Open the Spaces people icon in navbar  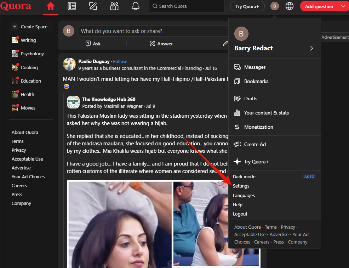pos(114,6)
